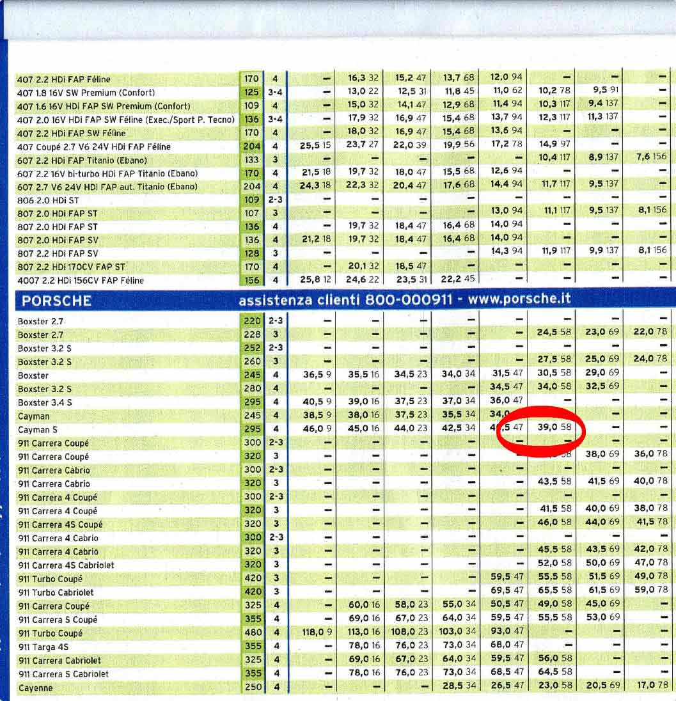Viewport: 676px width, 701px height.
Task: Click the 118,0 9 value for 911 Turbo Coupé
Action: [x=317, y=632]
